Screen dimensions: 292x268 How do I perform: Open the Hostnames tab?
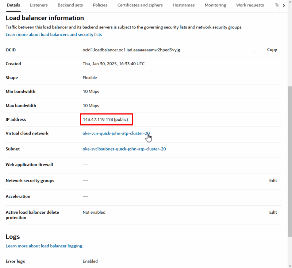184,5
